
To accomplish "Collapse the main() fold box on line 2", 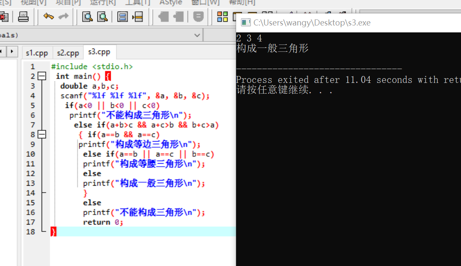I will point(42,76).
